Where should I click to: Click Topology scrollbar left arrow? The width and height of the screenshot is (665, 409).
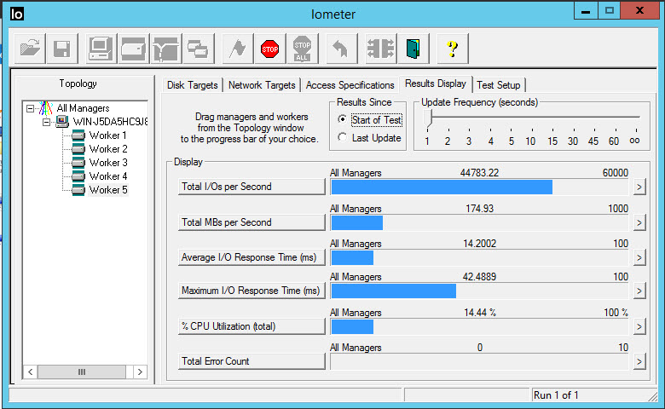(30, 372)
